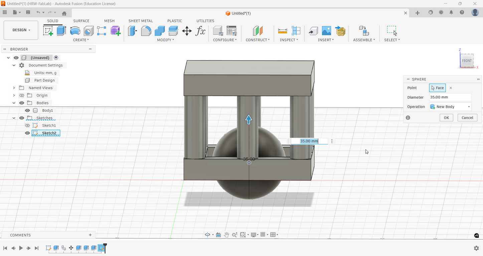Image resolution: width=483 pixels, height=256 pixels.
Task: Toggle visibility of the Origin folder
Action: click(x=22, y=95)
